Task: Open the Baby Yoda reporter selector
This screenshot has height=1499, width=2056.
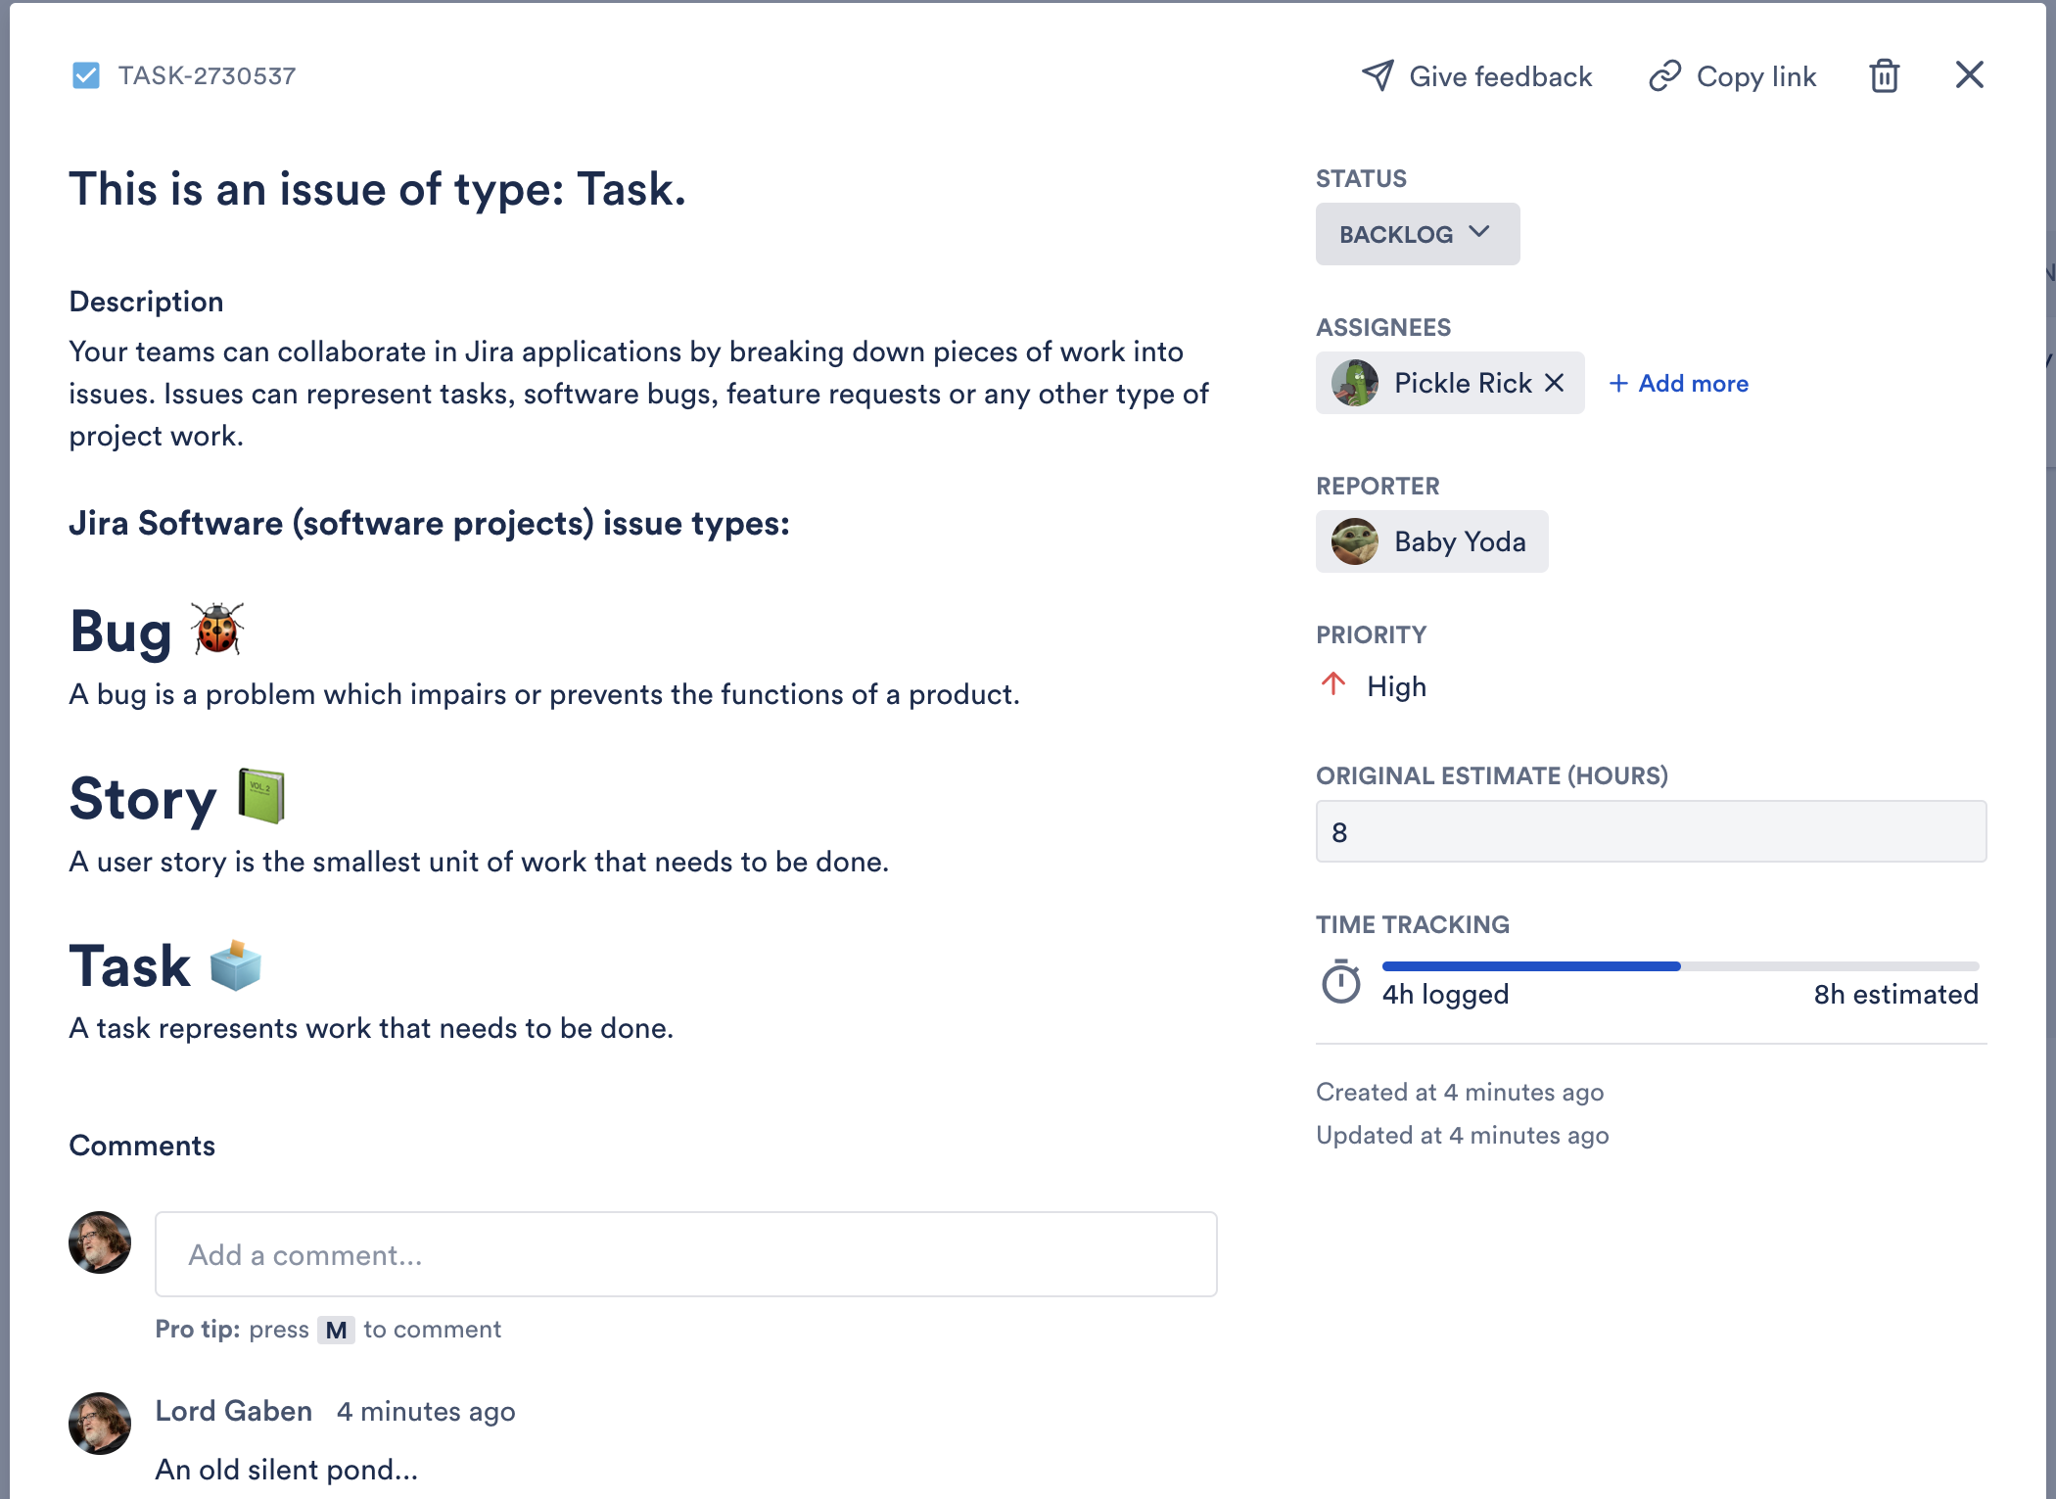Action: point(1431,541)
